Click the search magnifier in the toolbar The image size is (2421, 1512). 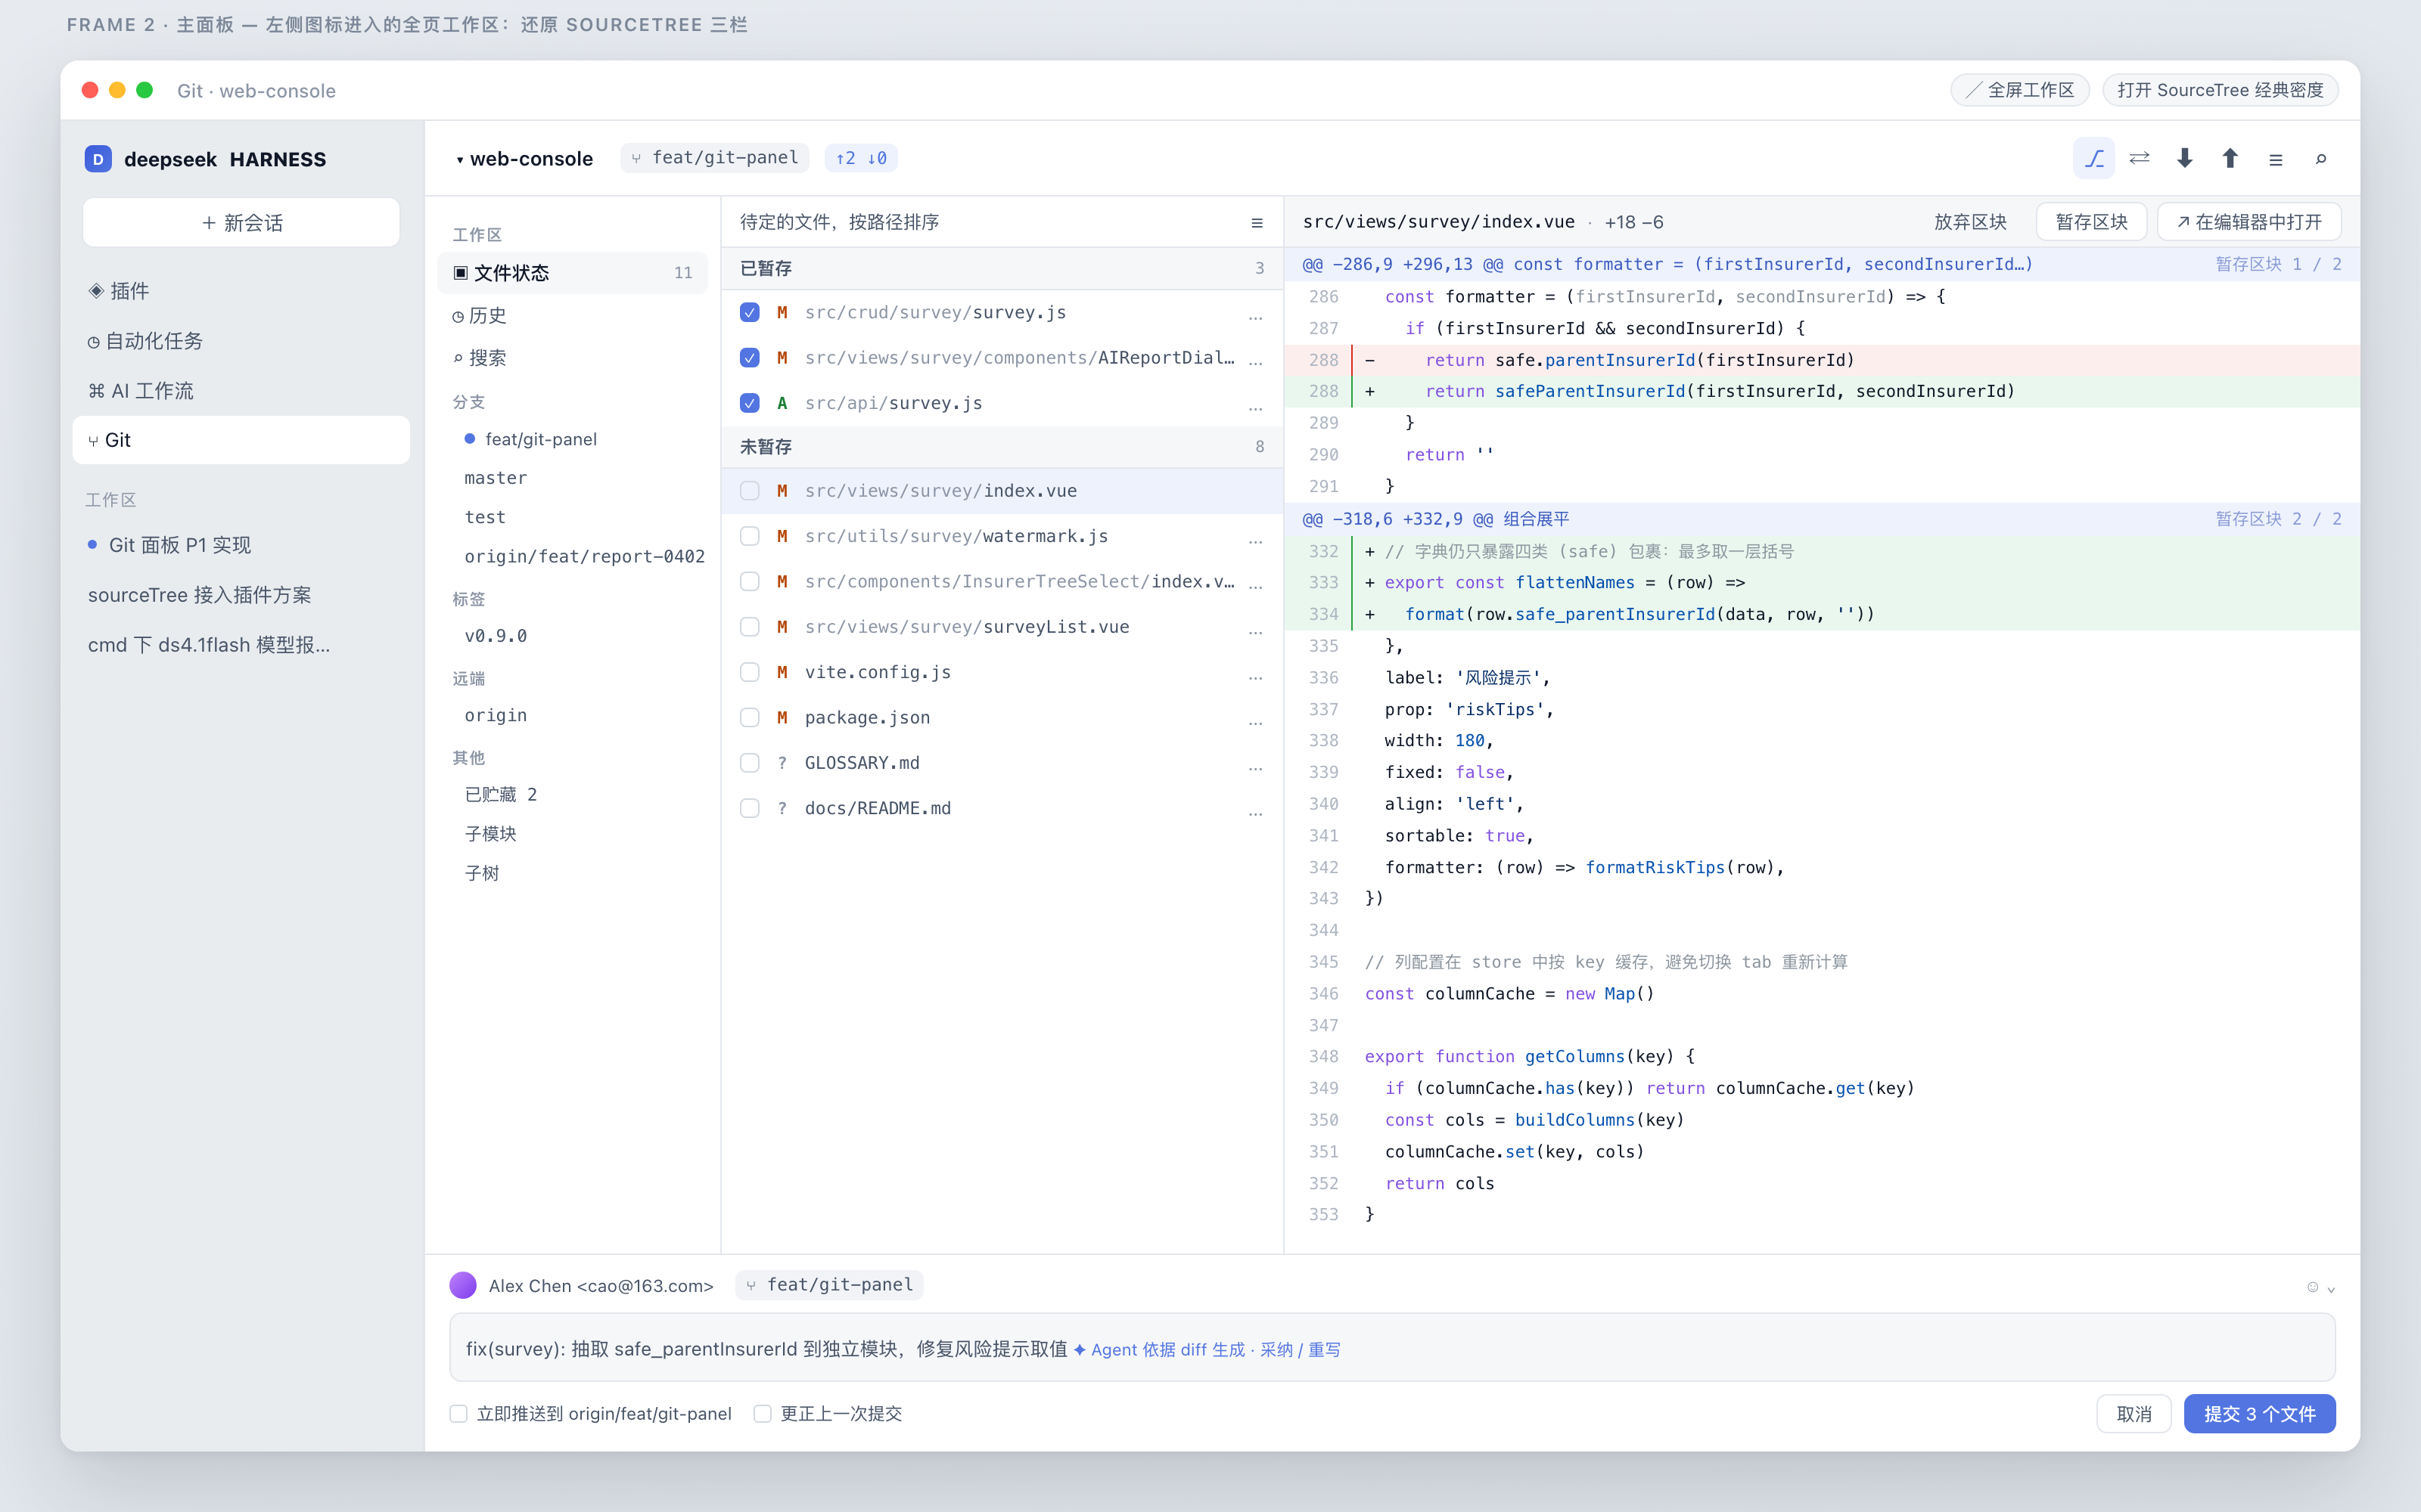2321,158
